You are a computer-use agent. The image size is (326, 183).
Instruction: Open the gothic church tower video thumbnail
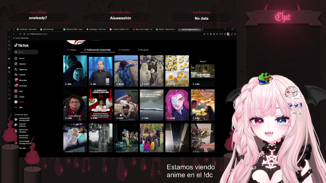[x=101, y=138]
